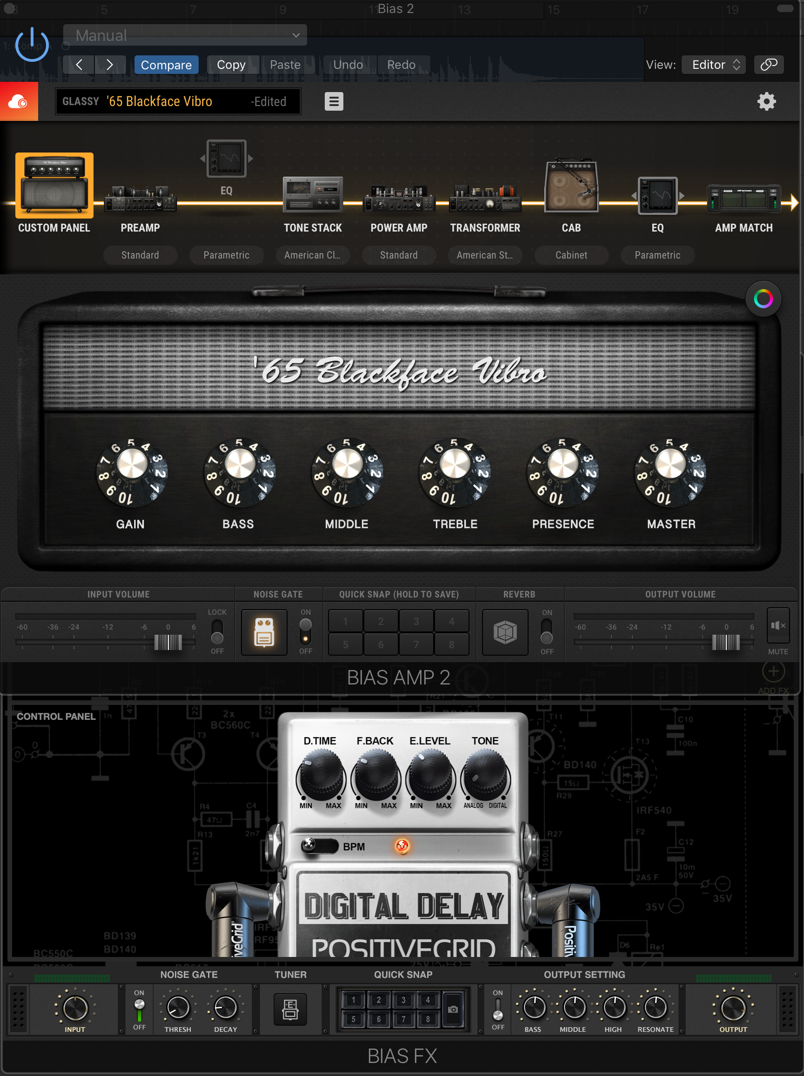Viewport: 804px width, 1076px height.
Task: Go to previous preset arrow
Action: [79, 65]
